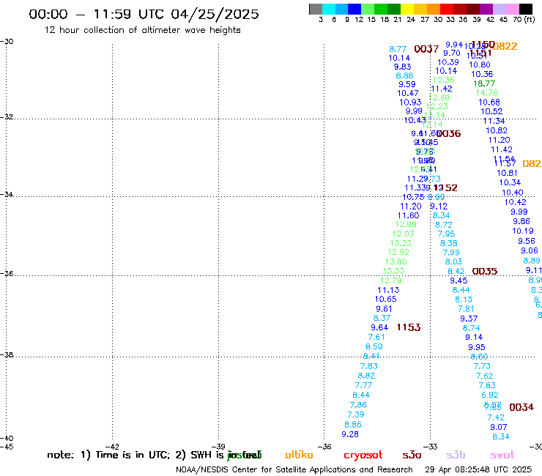Select the light green 15 ft legend swatch
Image resolution: width=542 pixels, height=476 pixels.
pos(368,9)
